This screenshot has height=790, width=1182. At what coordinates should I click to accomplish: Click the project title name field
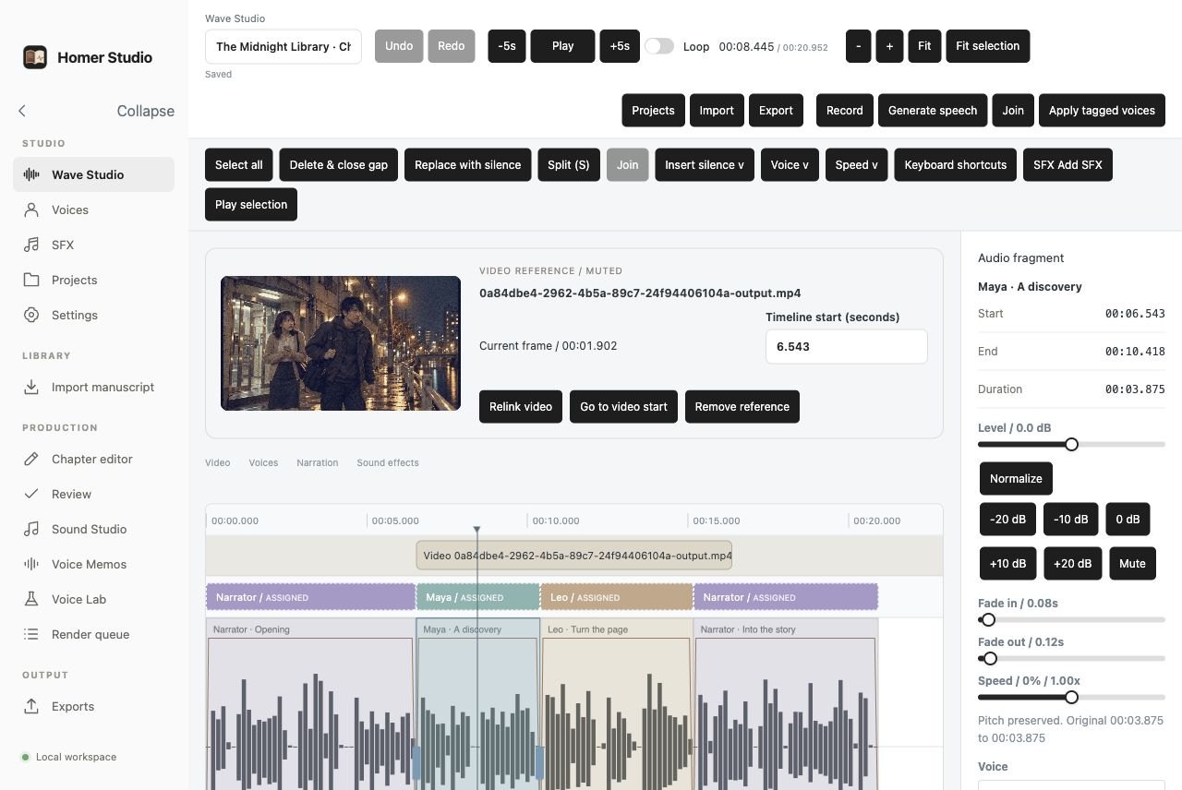283,46
